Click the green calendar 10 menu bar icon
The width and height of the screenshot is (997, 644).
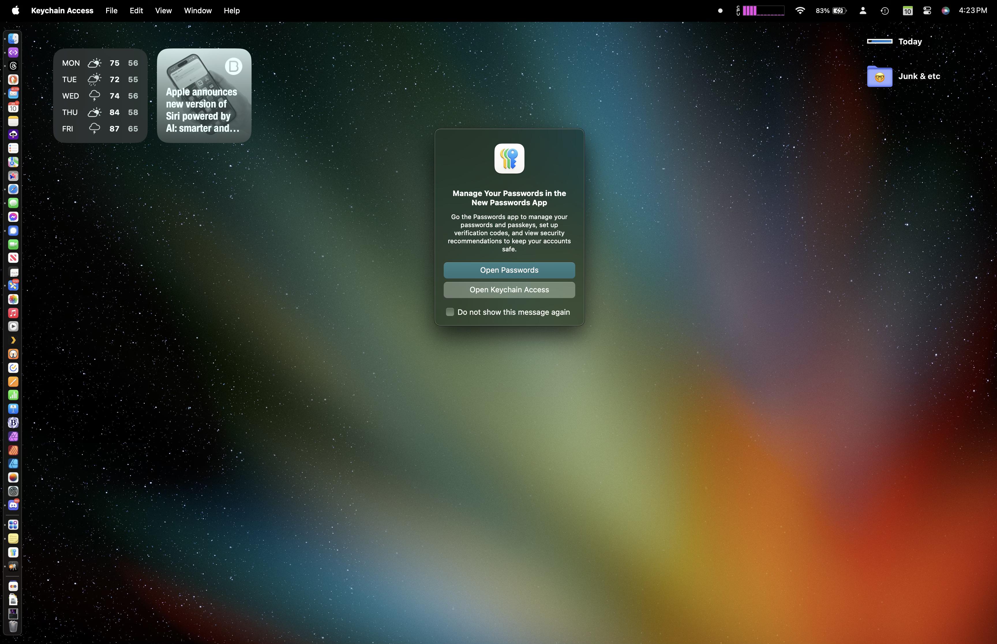907,10
